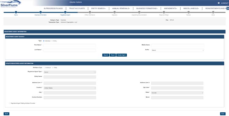
Task: Click the Contact Number field
Action: point(70,98)
